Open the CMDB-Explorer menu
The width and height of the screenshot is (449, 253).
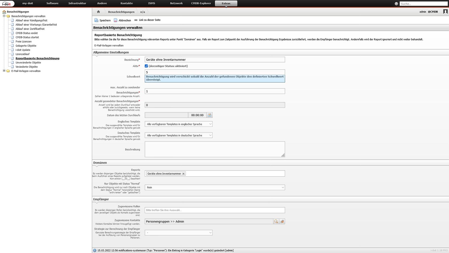point(201,3)
